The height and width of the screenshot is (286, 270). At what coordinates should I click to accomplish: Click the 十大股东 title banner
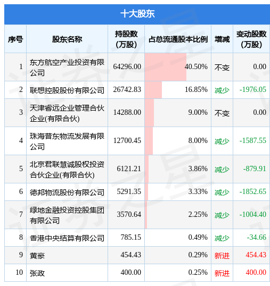pos(137,14)
